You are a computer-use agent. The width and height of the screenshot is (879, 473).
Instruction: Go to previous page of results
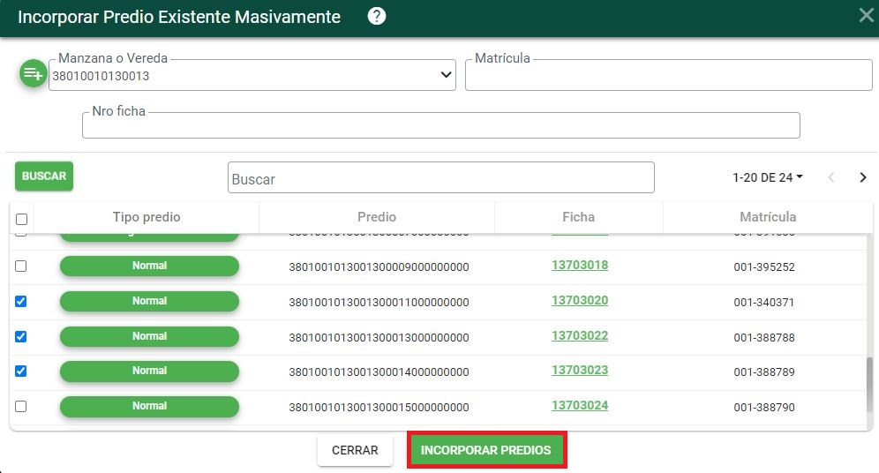coord(830,177)
